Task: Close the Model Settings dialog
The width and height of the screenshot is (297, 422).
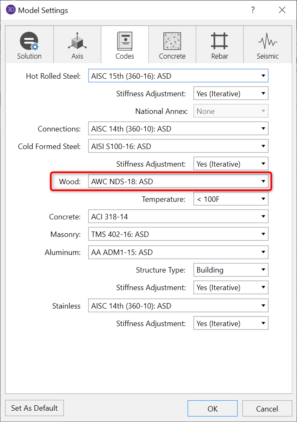Action: tap(282, 10)
